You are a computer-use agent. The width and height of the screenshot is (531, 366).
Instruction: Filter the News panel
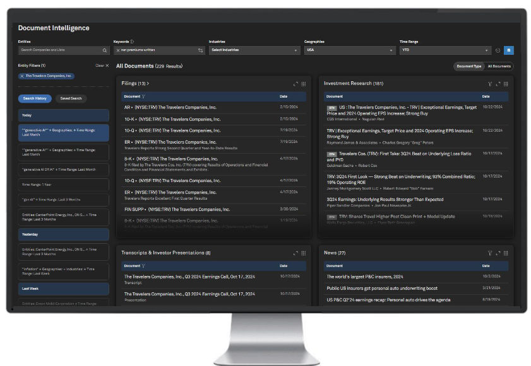[x=490, y=253]
